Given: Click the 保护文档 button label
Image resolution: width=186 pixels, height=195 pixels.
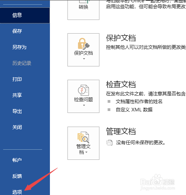Looking at the screenshot, I should (83, 53).
